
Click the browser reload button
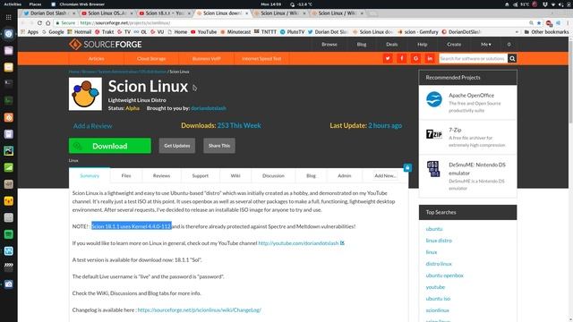click(x=39, y=22)
